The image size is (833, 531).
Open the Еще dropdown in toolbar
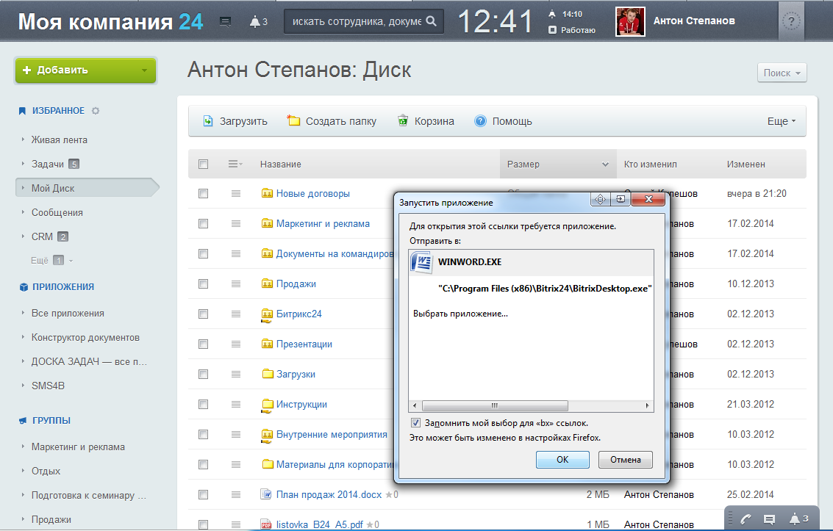coord(782,121)
